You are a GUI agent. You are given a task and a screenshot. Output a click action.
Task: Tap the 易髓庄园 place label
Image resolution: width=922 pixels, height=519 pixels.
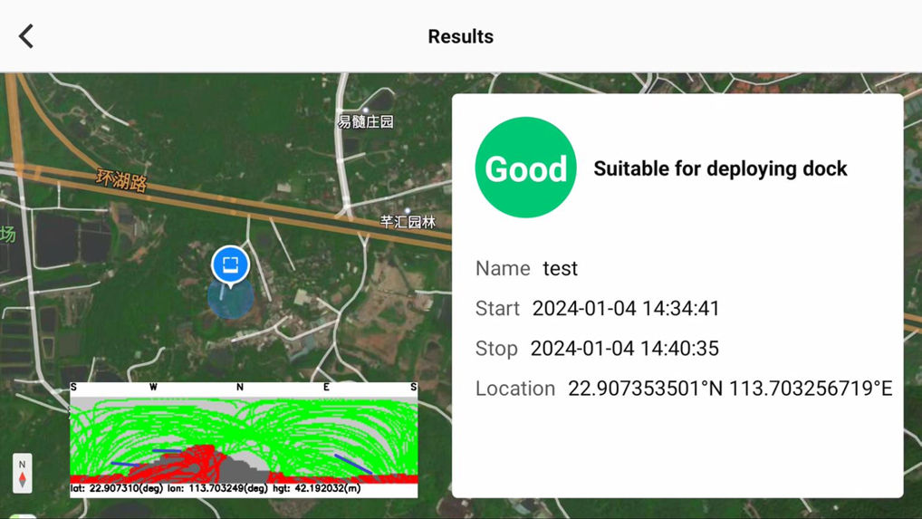pos(366,121)
